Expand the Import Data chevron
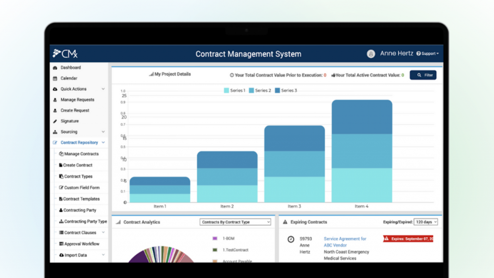The height and width of the screenshot is (278, 494). click(103, 255)
